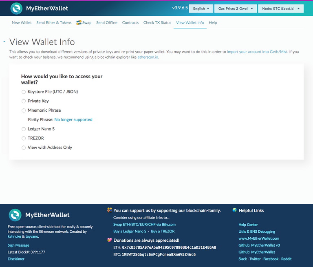Click the v3.9.6.5 version label
This screenshot has width=313, height=267.
tap(180, 8)
